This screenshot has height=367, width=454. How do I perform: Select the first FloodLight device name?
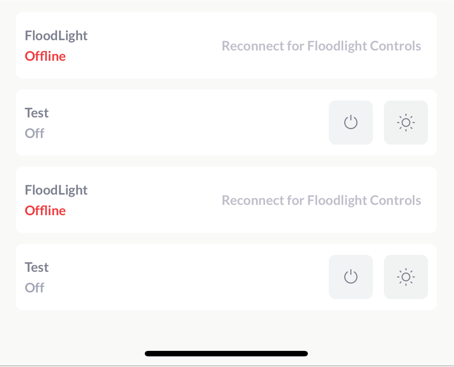56,35
